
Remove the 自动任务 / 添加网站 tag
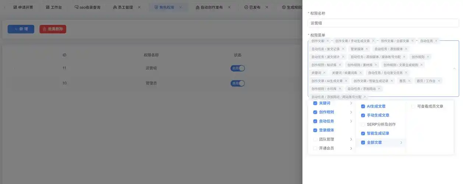[379, 89]
